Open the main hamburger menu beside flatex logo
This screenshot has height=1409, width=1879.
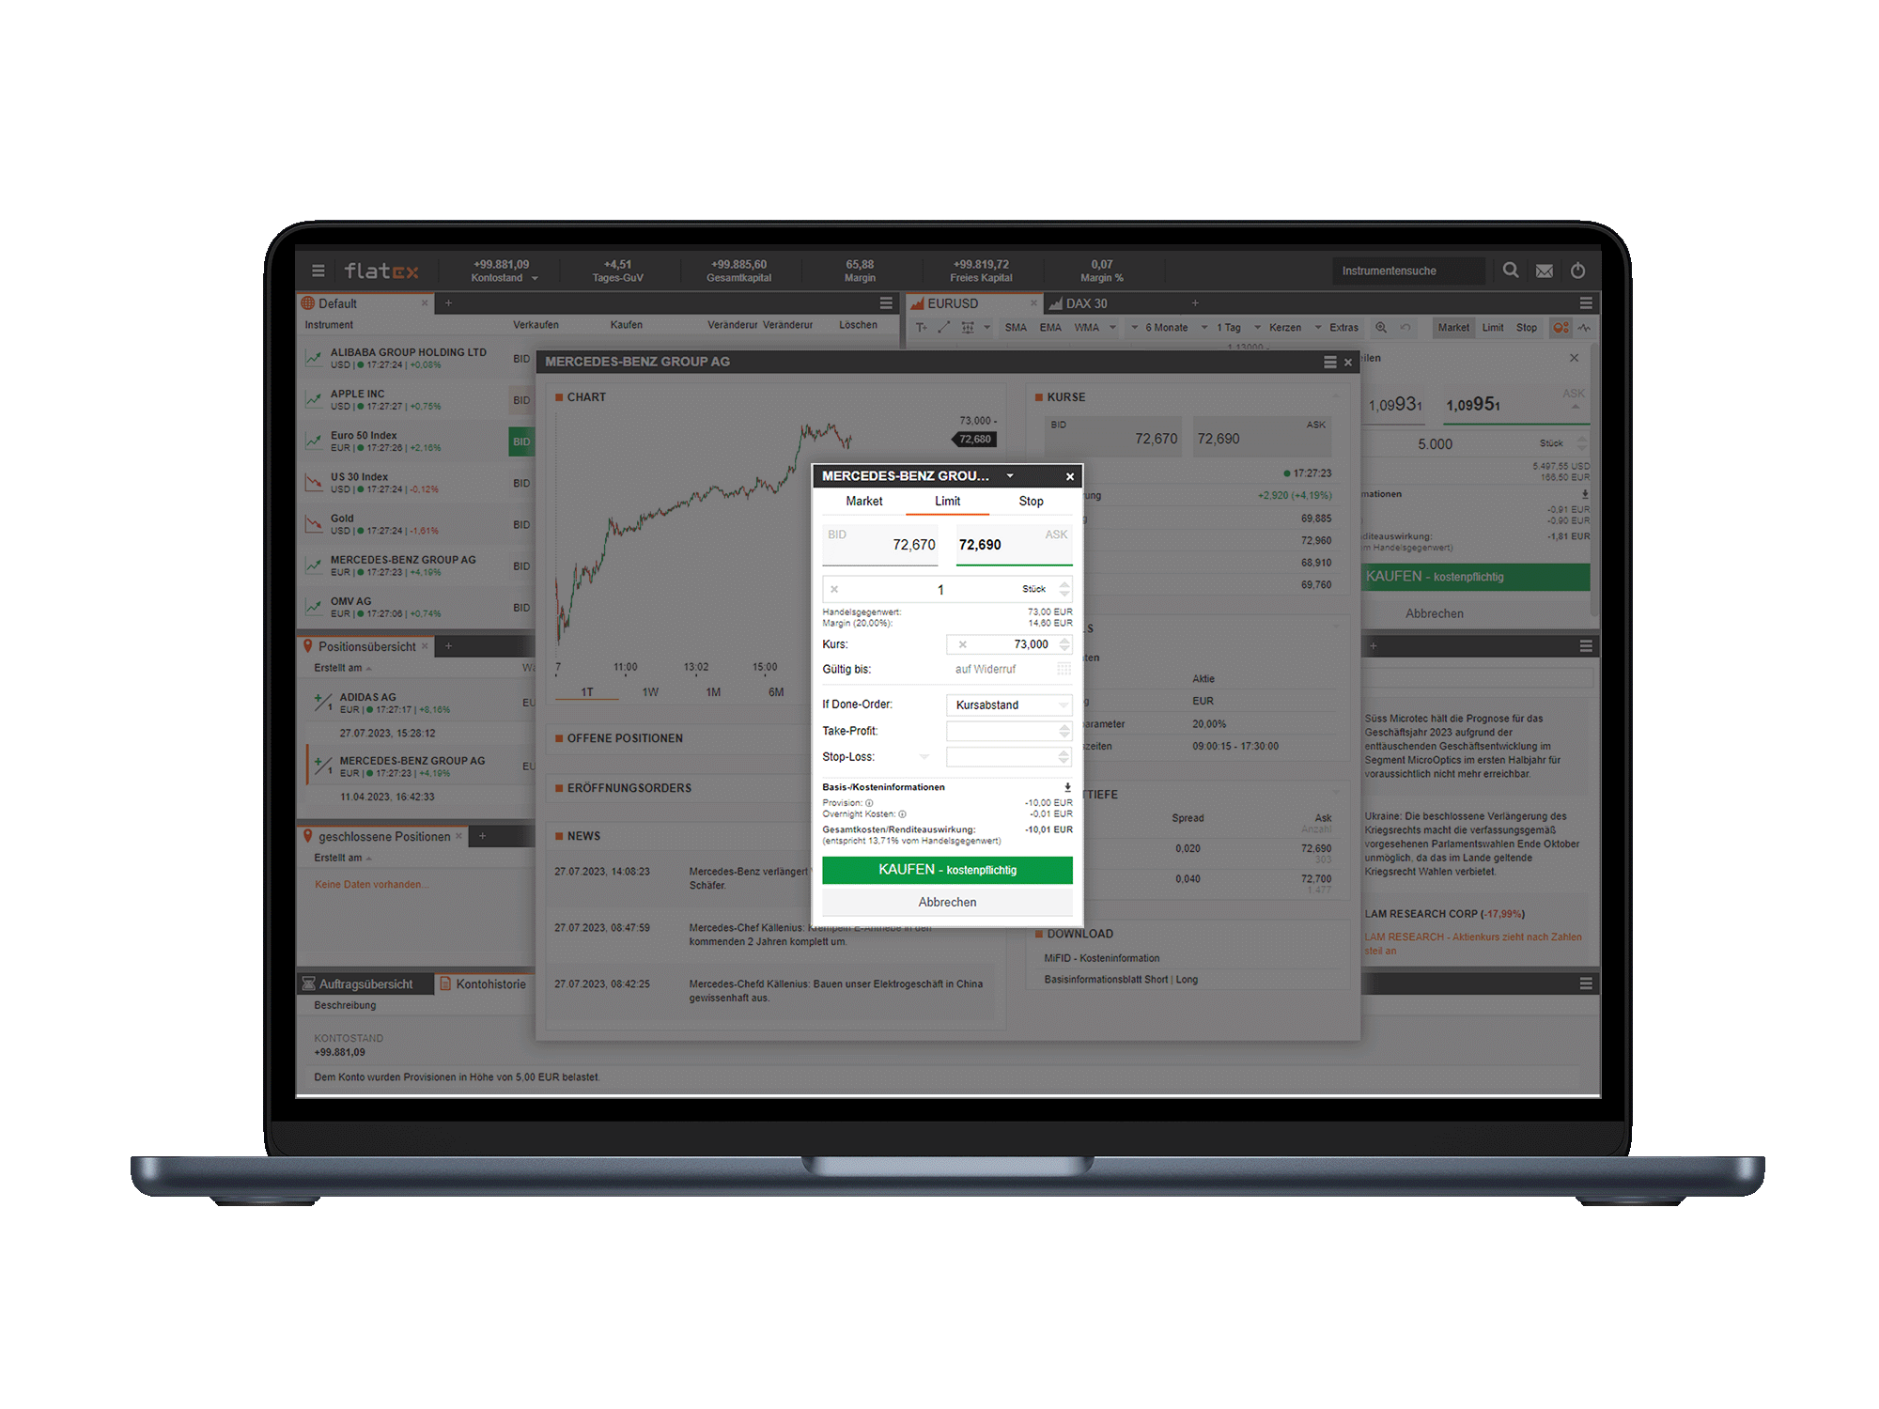point(318,271)
